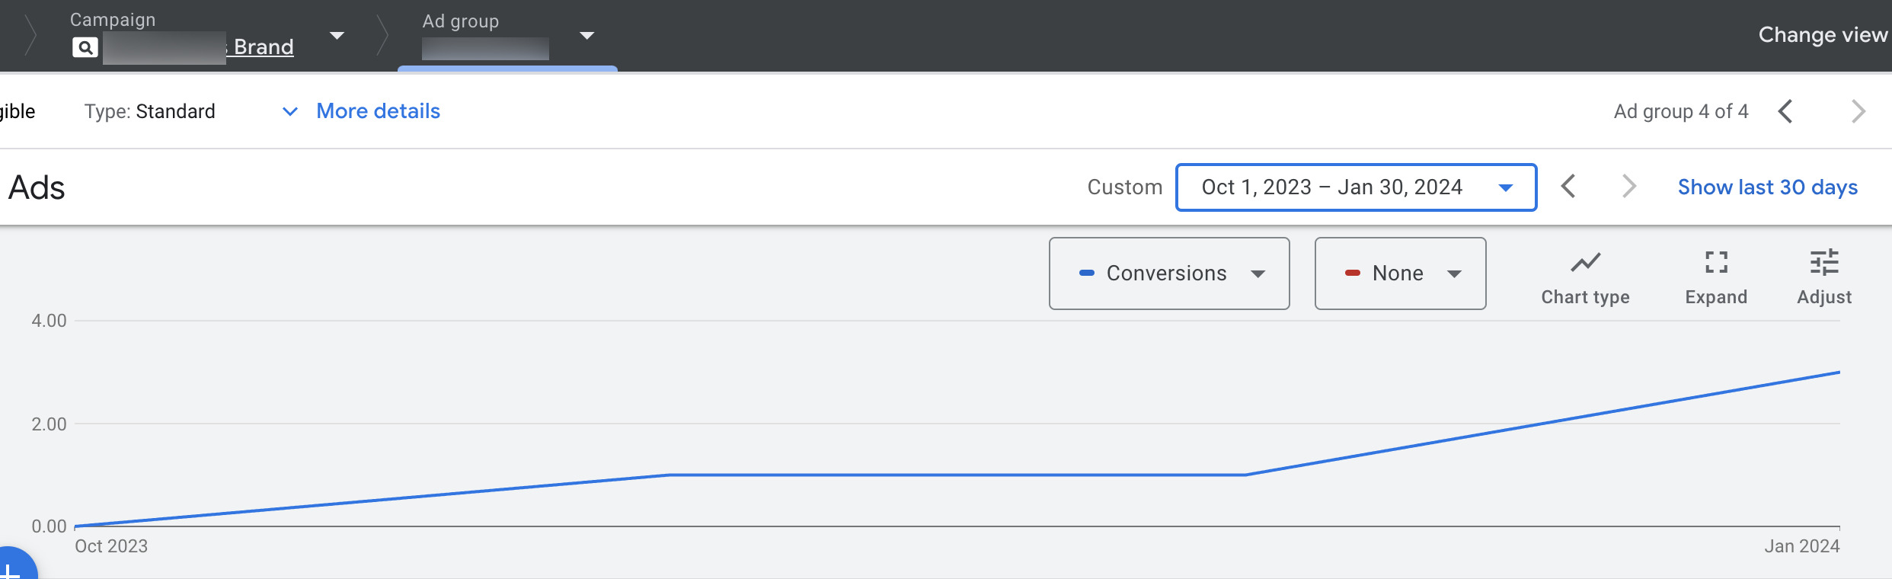
Task: Go to the next ad group
Action: point(1858,111)
